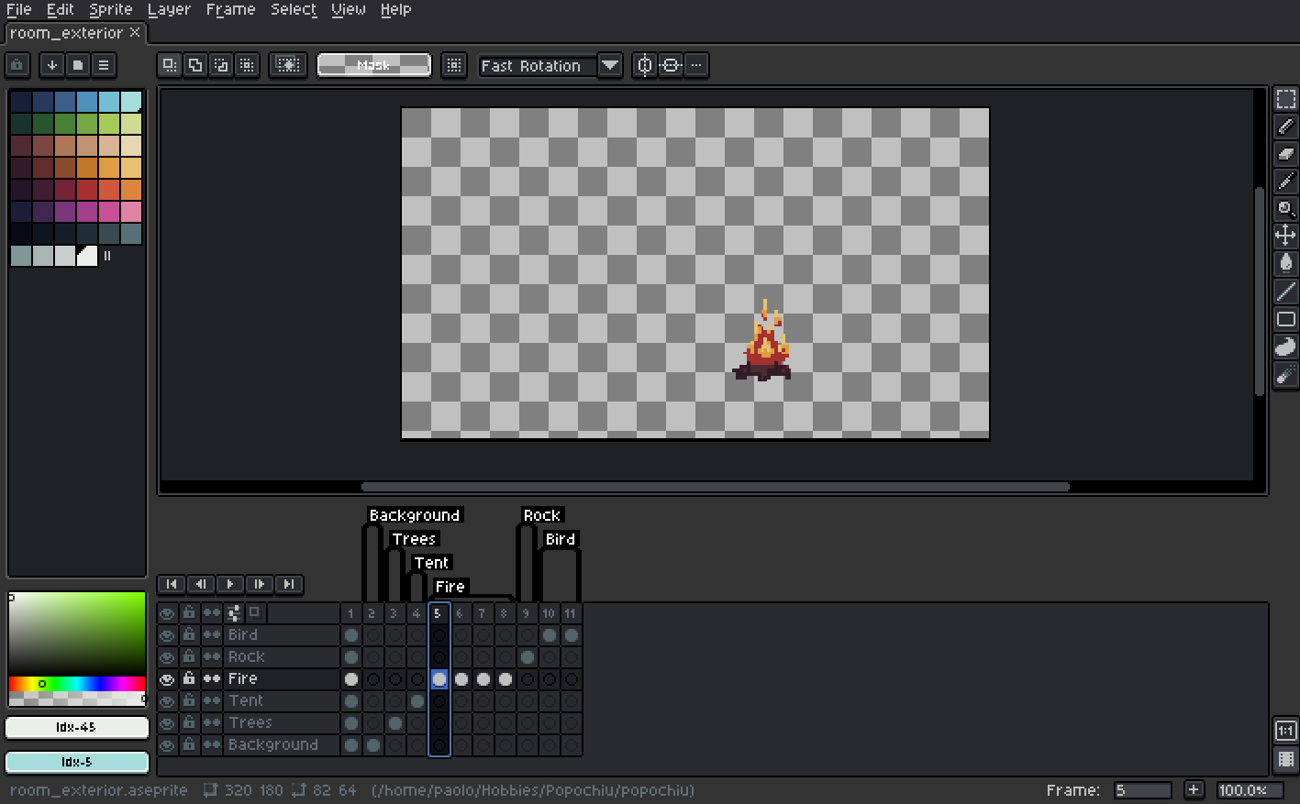The image size is (1300, 804).
Task: Select the Pencil tool
Action: 1285,127
